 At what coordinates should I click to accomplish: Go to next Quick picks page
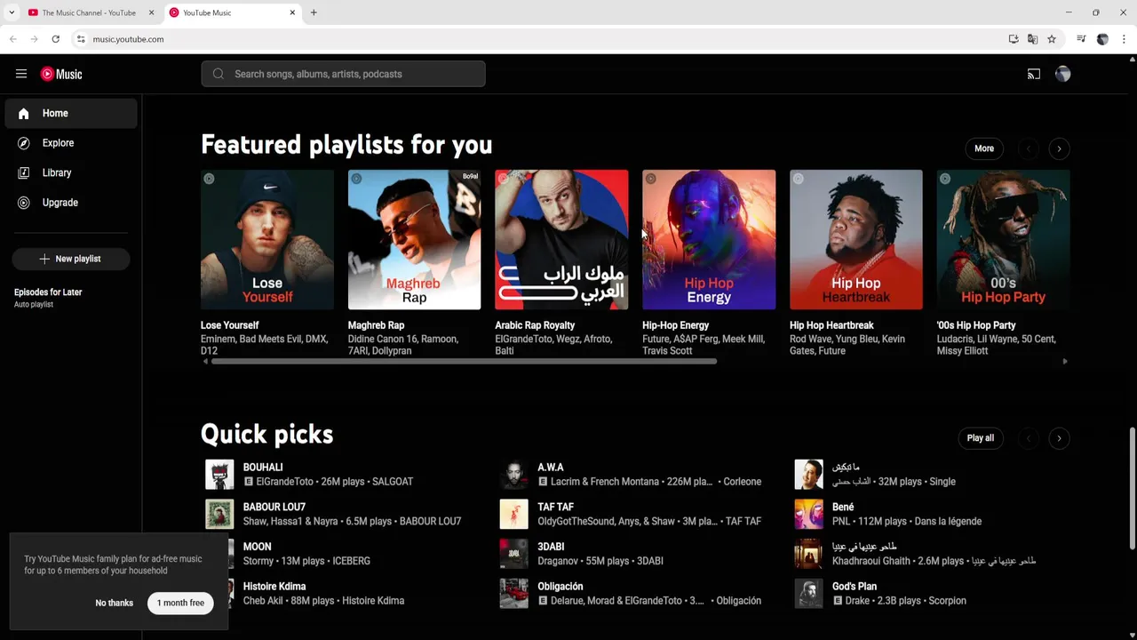pyautogui.click(x=1059, y=438)
